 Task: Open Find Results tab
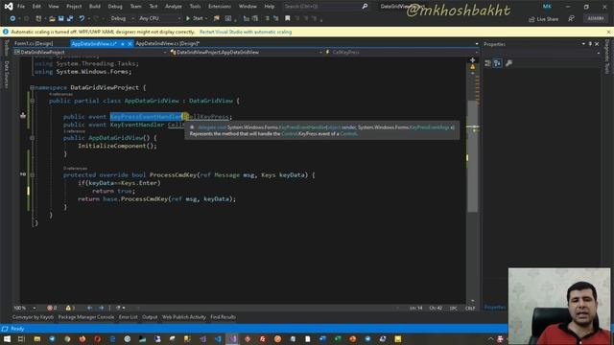point(223,317)
